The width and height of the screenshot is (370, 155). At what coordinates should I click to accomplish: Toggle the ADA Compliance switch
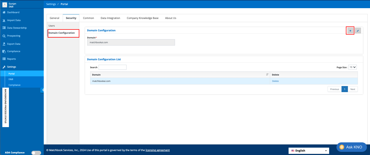tap(36, 153)
